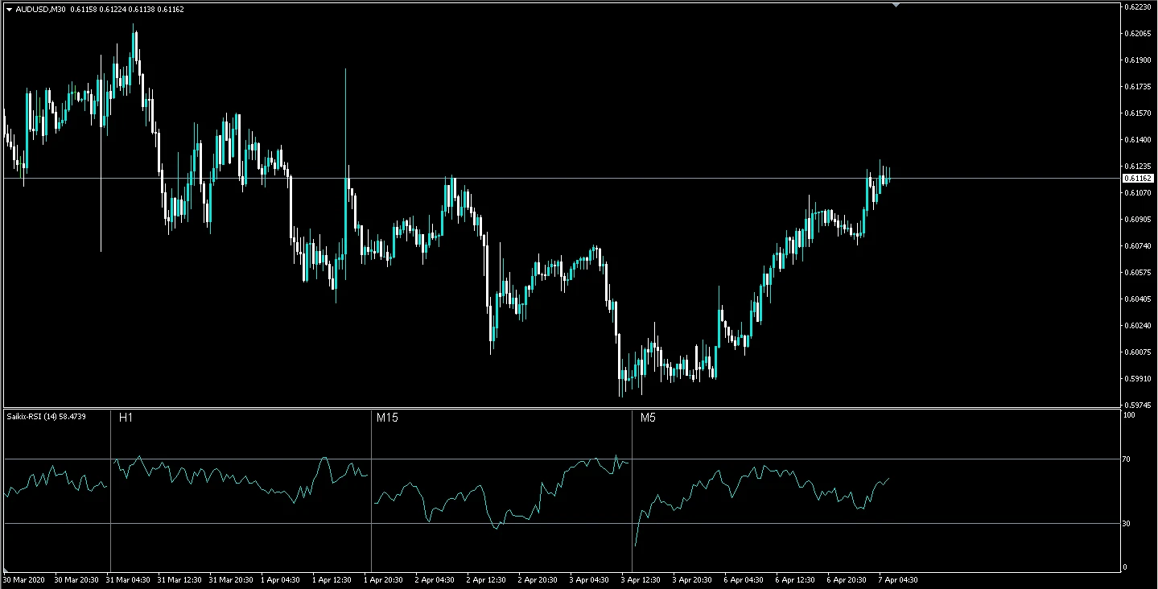Click the 1 Apr 20:30 time label
Screen dimensions: 1158x589
(385, 579)
